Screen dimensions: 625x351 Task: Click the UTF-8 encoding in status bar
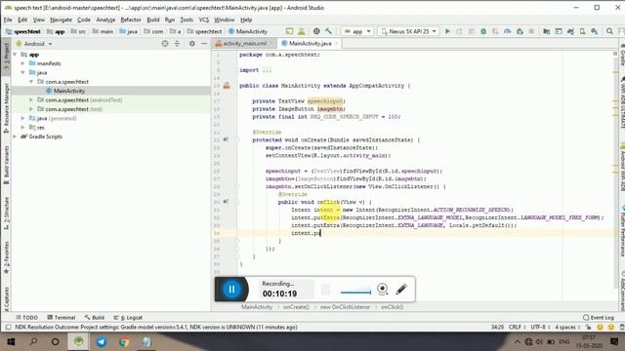539,328
